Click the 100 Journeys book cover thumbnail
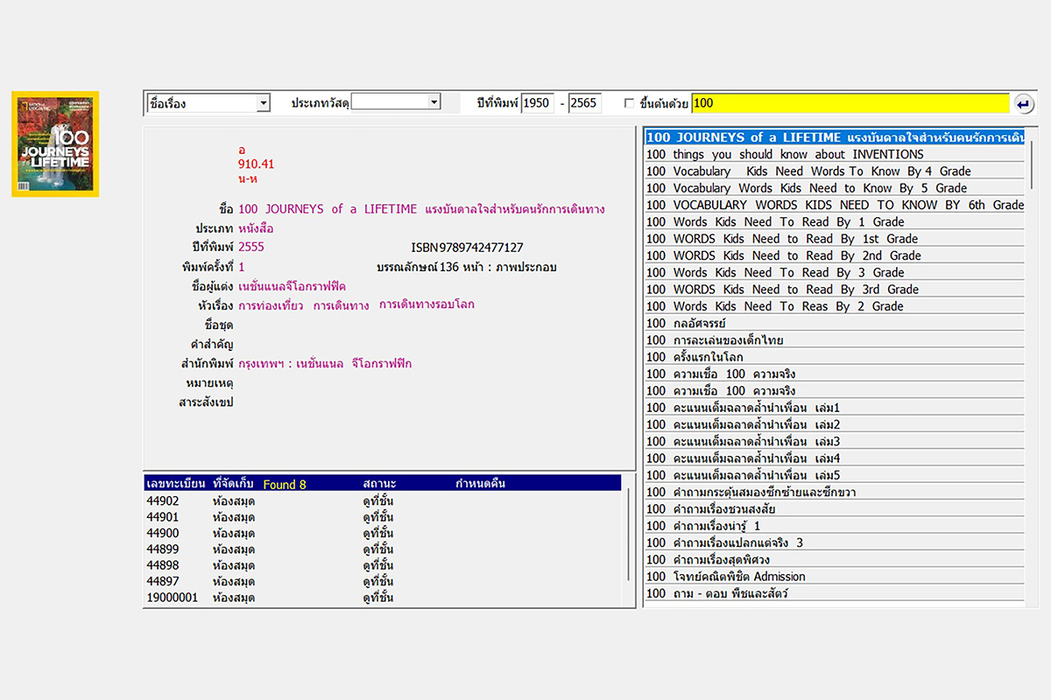The image size is (1051, 700). [55, 143]
